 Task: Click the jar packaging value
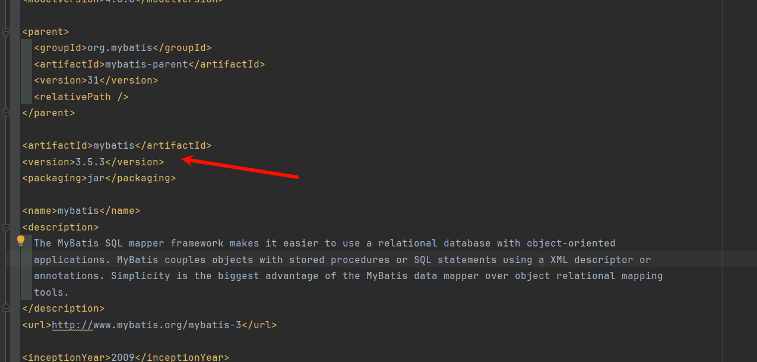click(x=96, y=178)
